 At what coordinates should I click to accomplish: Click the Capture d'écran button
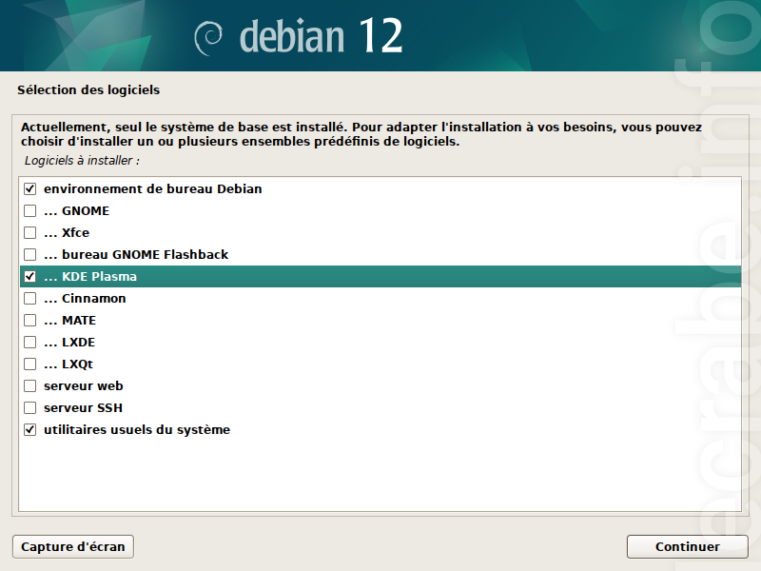coord(73,546)
